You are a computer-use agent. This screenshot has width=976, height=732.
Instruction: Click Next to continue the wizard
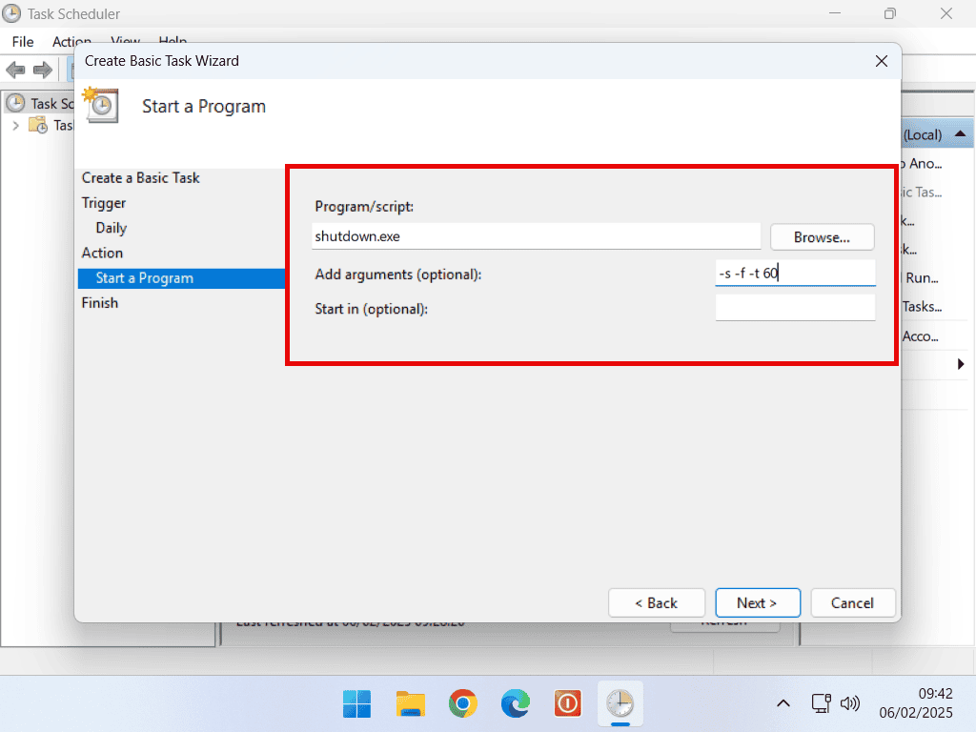[757, 602]
